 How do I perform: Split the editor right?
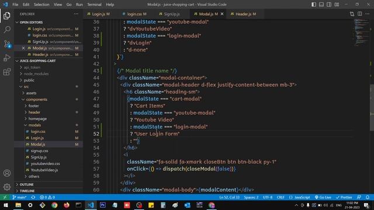(360, 14)
